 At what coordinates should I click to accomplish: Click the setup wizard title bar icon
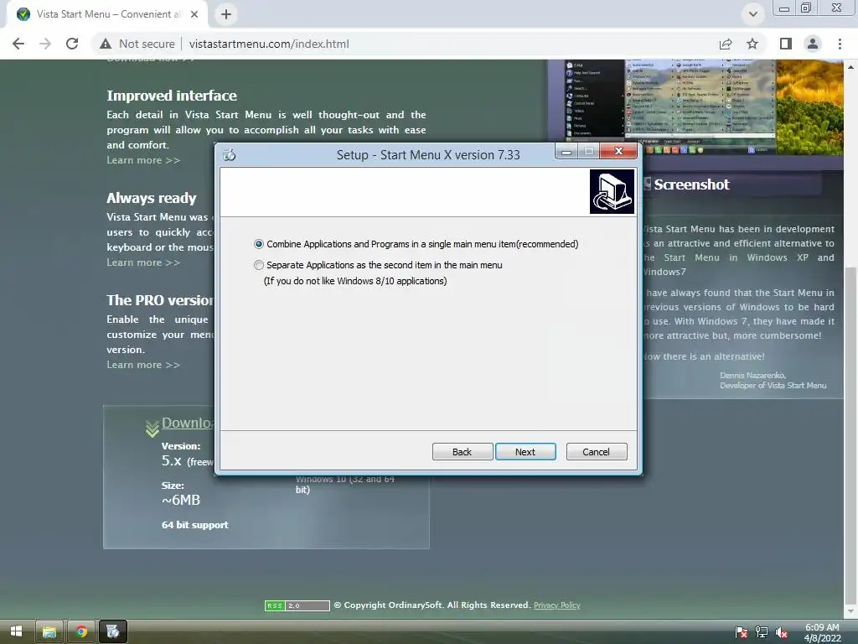(x=230, y=155)
